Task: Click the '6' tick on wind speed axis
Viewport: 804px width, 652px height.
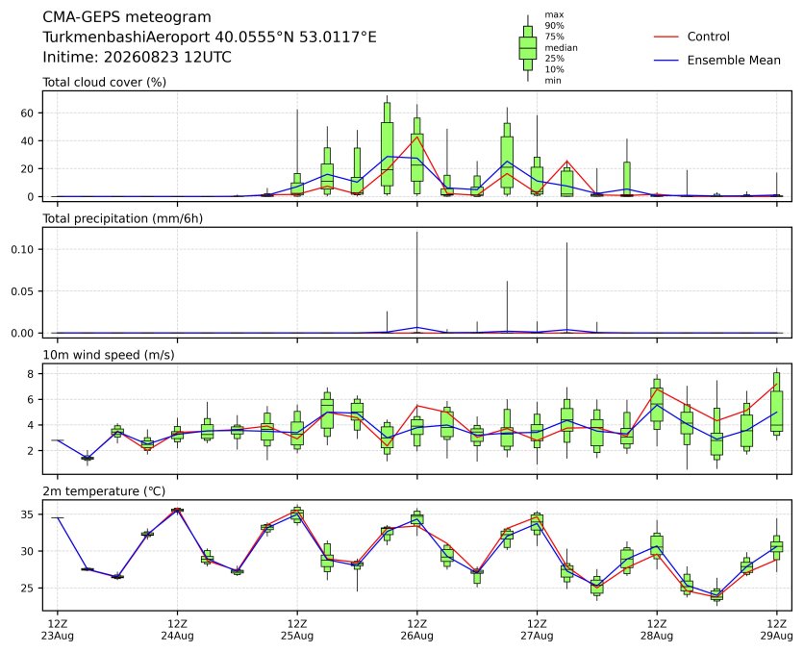Action: point(31,400)
